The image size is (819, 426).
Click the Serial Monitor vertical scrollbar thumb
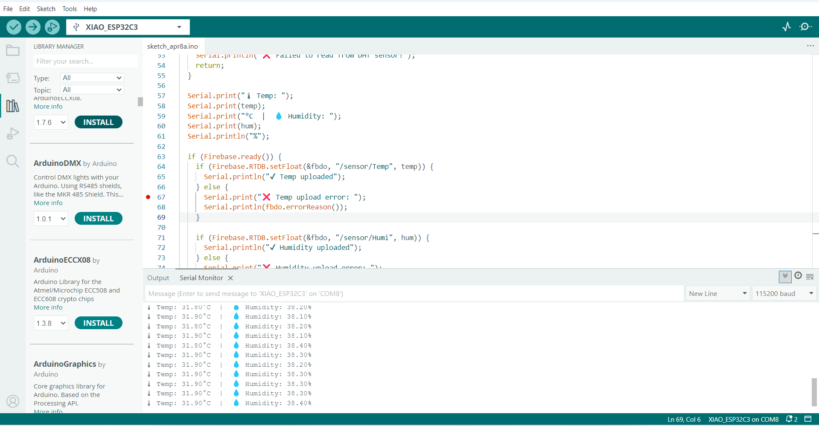tap(814, 392)
